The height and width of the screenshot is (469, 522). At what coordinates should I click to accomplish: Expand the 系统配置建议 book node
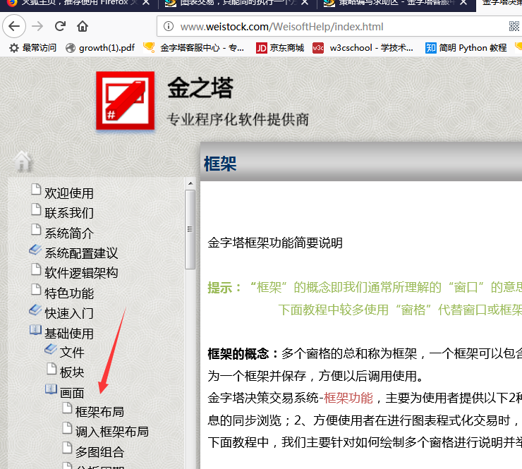click(x=81, y=253)
